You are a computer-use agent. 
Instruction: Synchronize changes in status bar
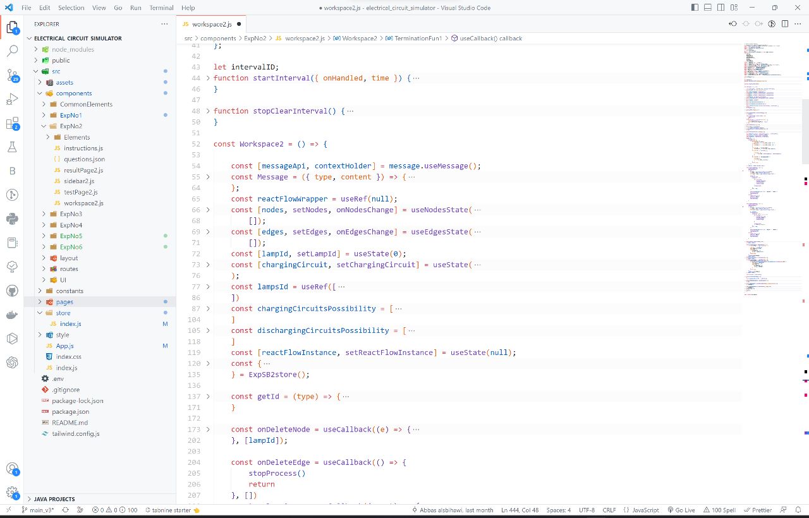coord(66,510)
